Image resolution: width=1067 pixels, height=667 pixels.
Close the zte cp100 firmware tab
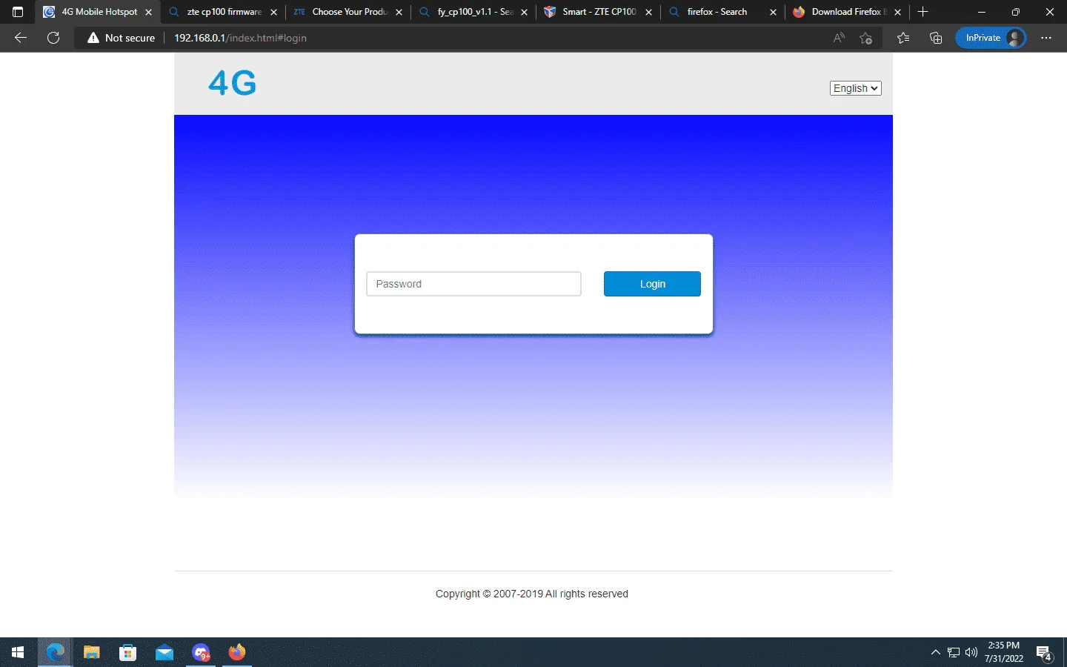pos(274,12)
